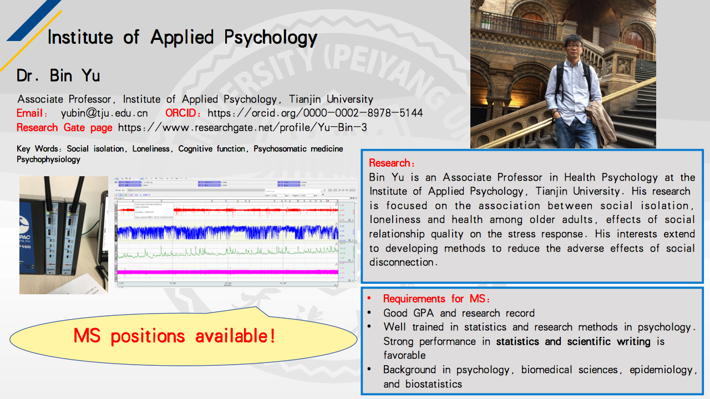Select the 'Institute of Applied Psychology' title
This screenshot has height=399, width=710.
[182, 38]
